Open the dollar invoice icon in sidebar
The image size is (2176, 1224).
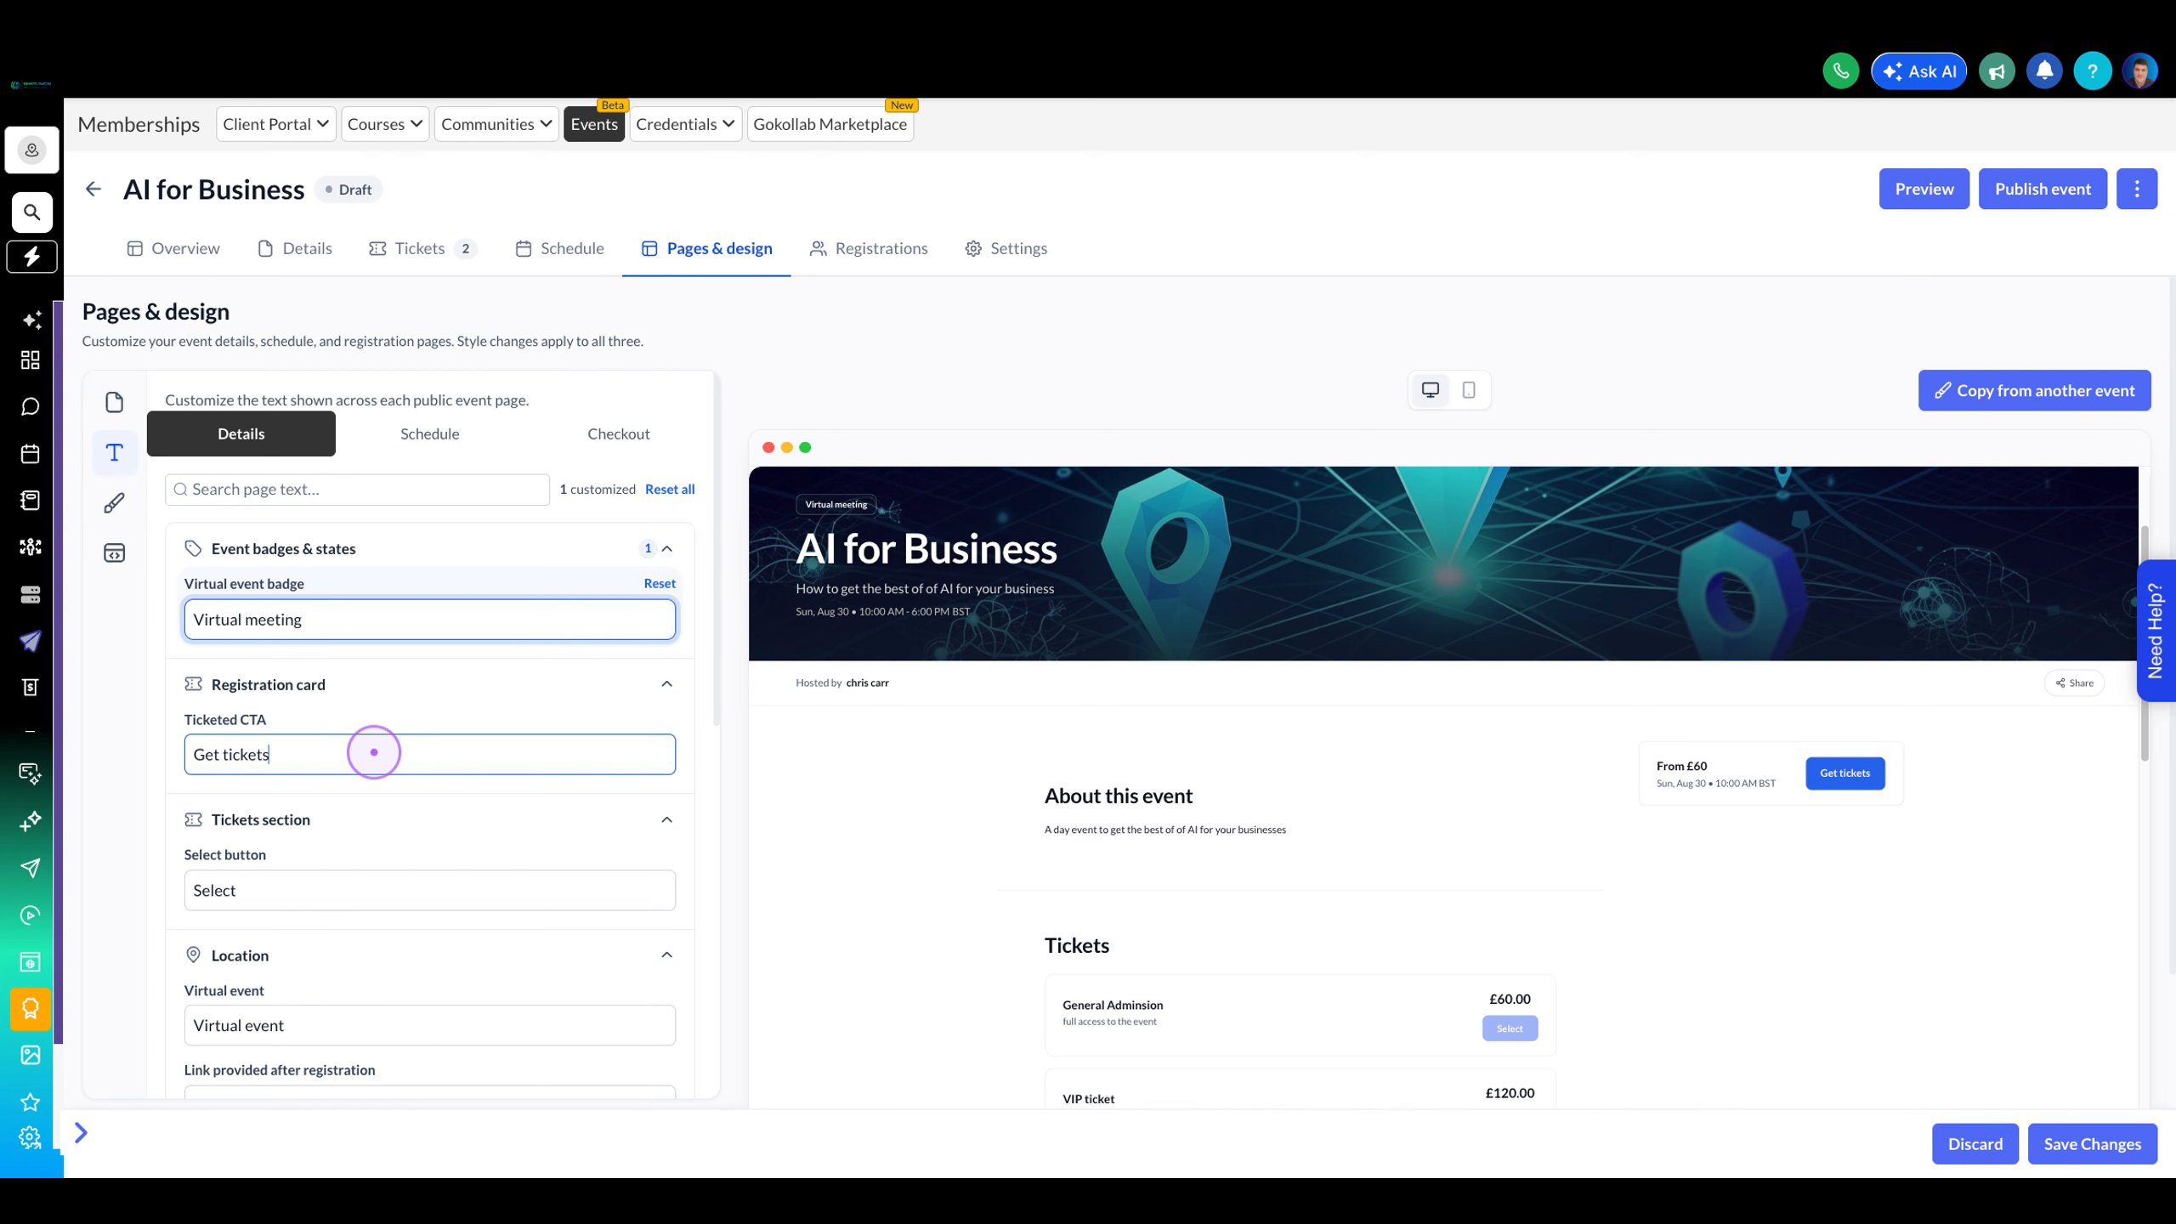[31, 688]
